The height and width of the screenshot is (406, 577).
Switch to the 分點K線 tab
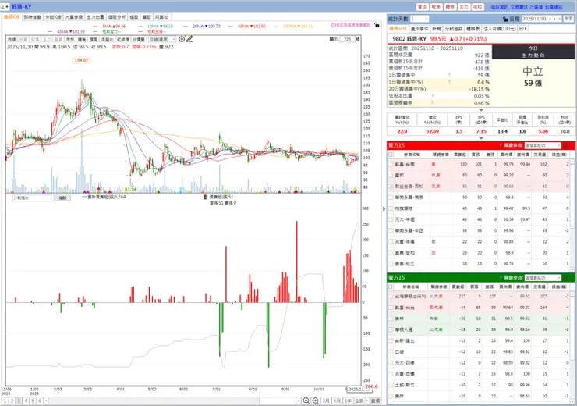coord(53,17)
